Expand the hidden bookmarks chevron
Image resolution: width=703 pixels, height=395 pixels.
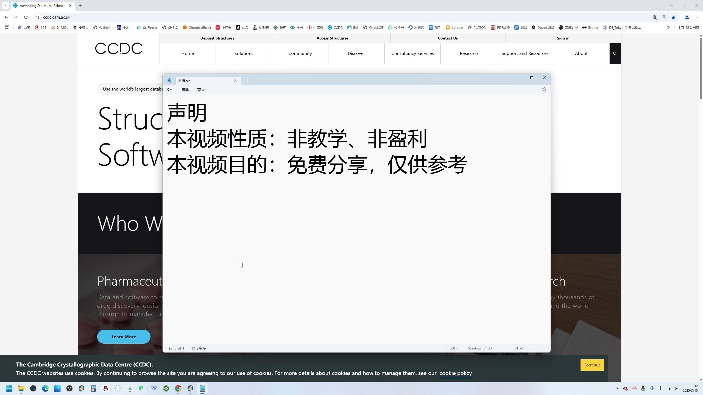(x=668, y=27)
